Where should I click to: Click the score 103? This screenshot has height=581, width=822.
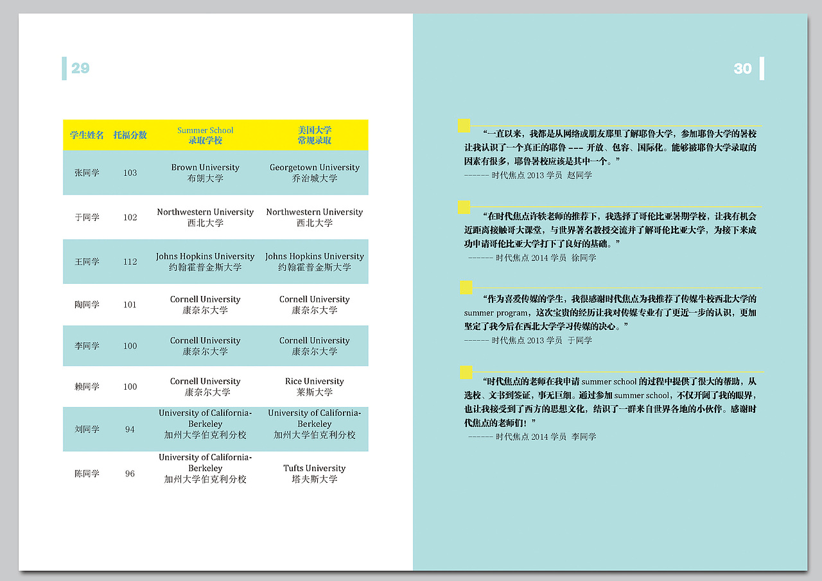pos(130,173)
